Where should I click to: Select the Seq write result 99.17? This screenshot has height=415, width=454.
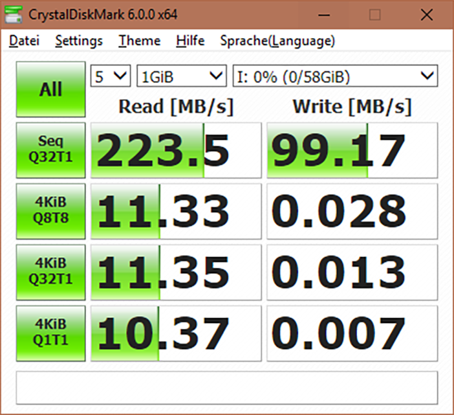[x=352, y=150]
